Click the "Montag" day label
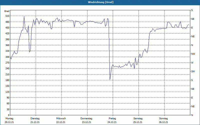The image size is (200, 125). pyautogui.click(x=9, y=118)
